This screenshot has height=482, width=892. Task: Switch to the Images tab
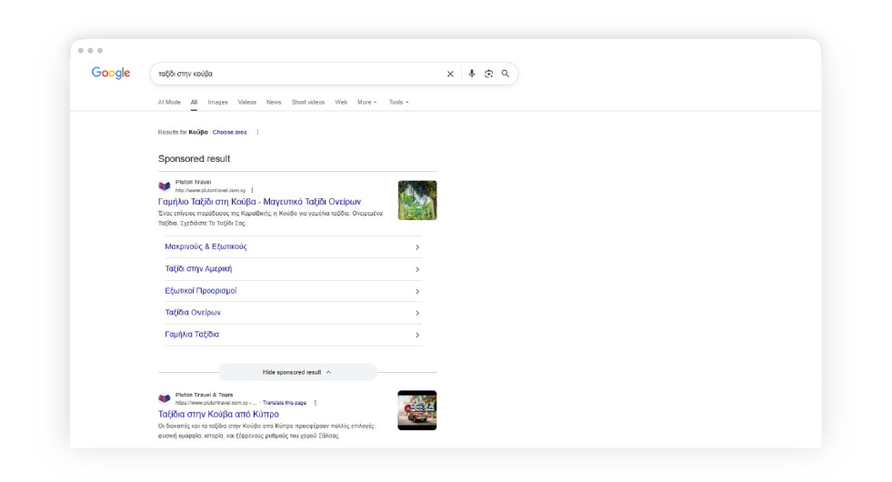217,102
